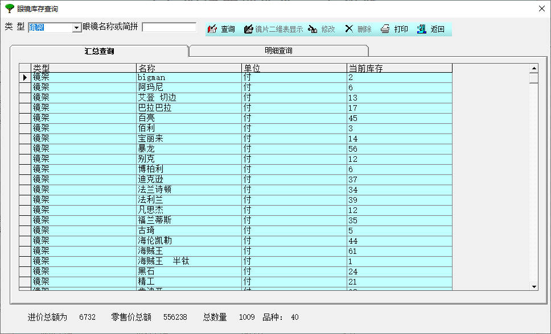Select the 修改 edit icon
551x334 pixels.
312,28
